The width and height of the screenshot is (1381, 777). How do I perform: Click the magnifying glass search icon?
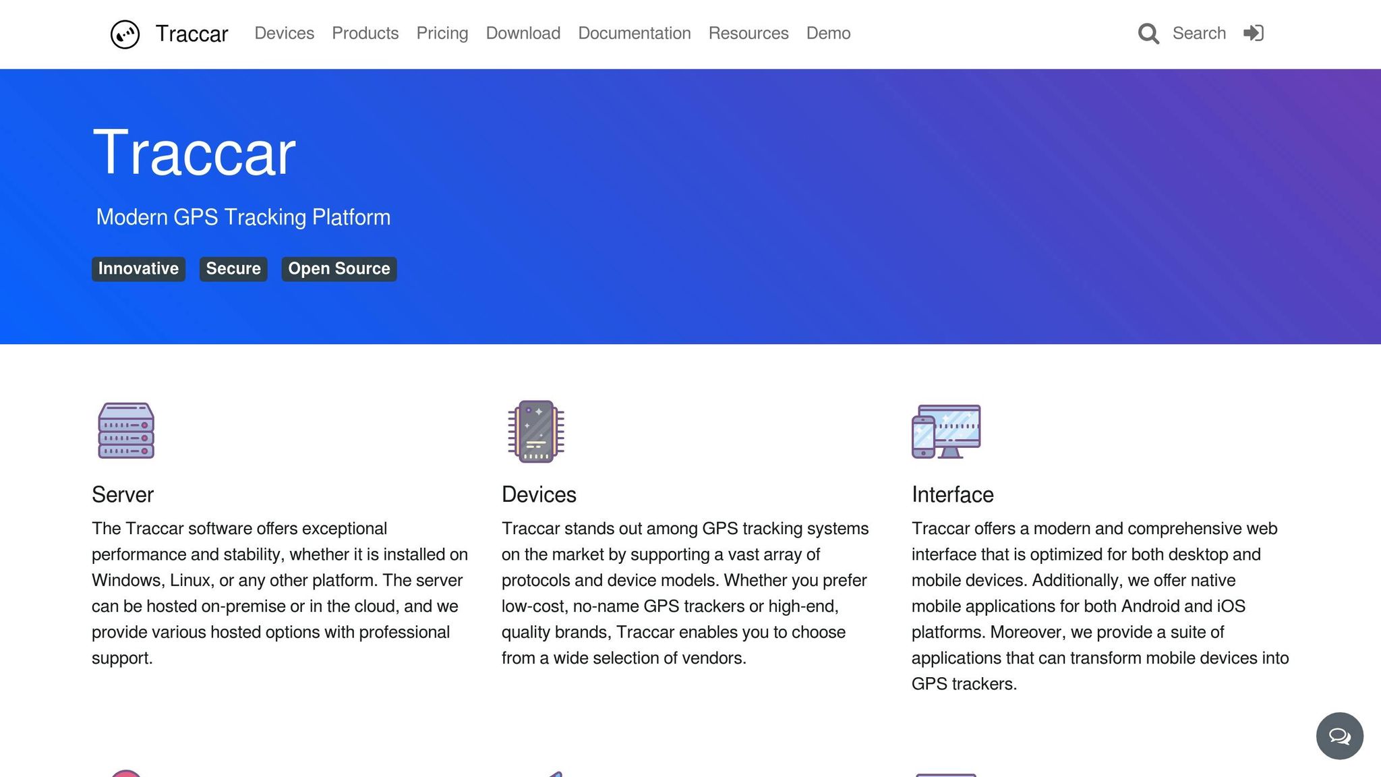(1148, 34)
